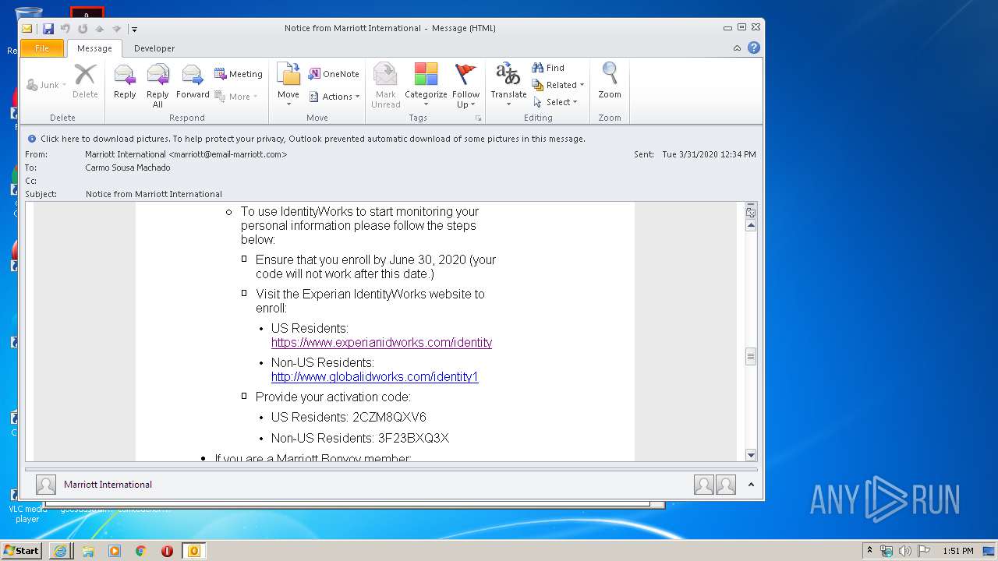998x561 pixels.
Task: Open the Translate menu
Action: click(x=508, y=85)
